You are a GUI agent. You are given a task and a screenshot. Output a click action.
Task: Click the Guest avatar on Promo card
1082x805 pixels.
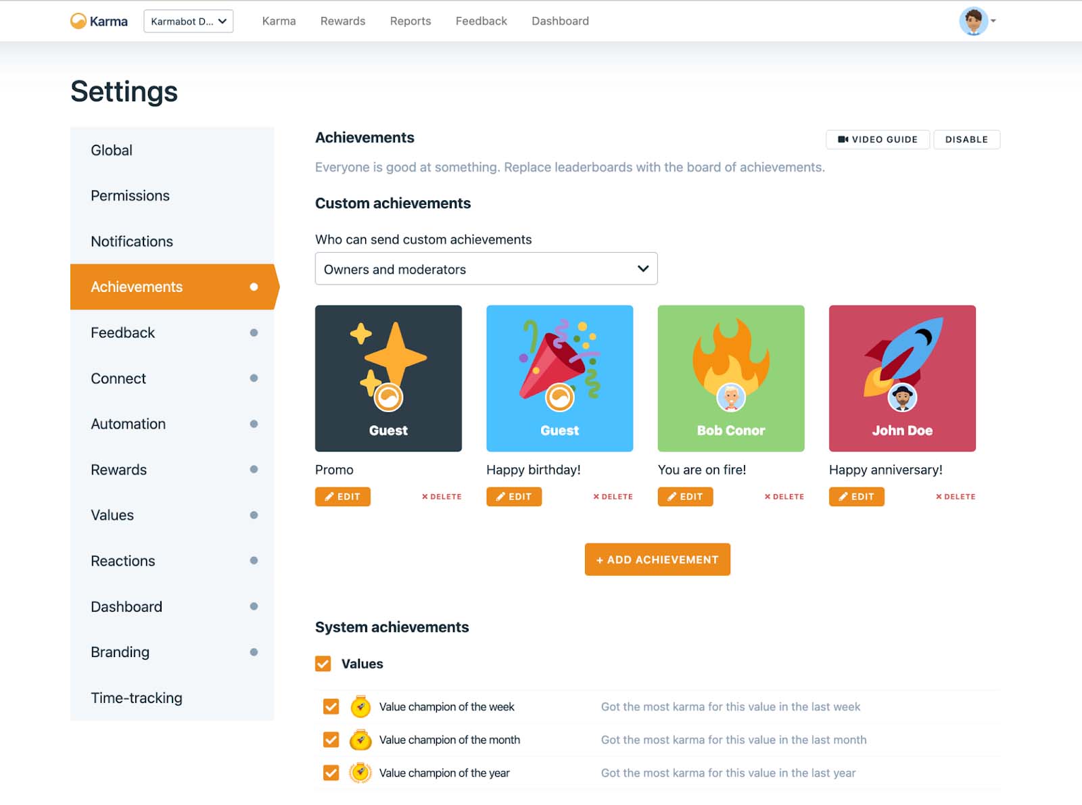click(x=389, y=398)
